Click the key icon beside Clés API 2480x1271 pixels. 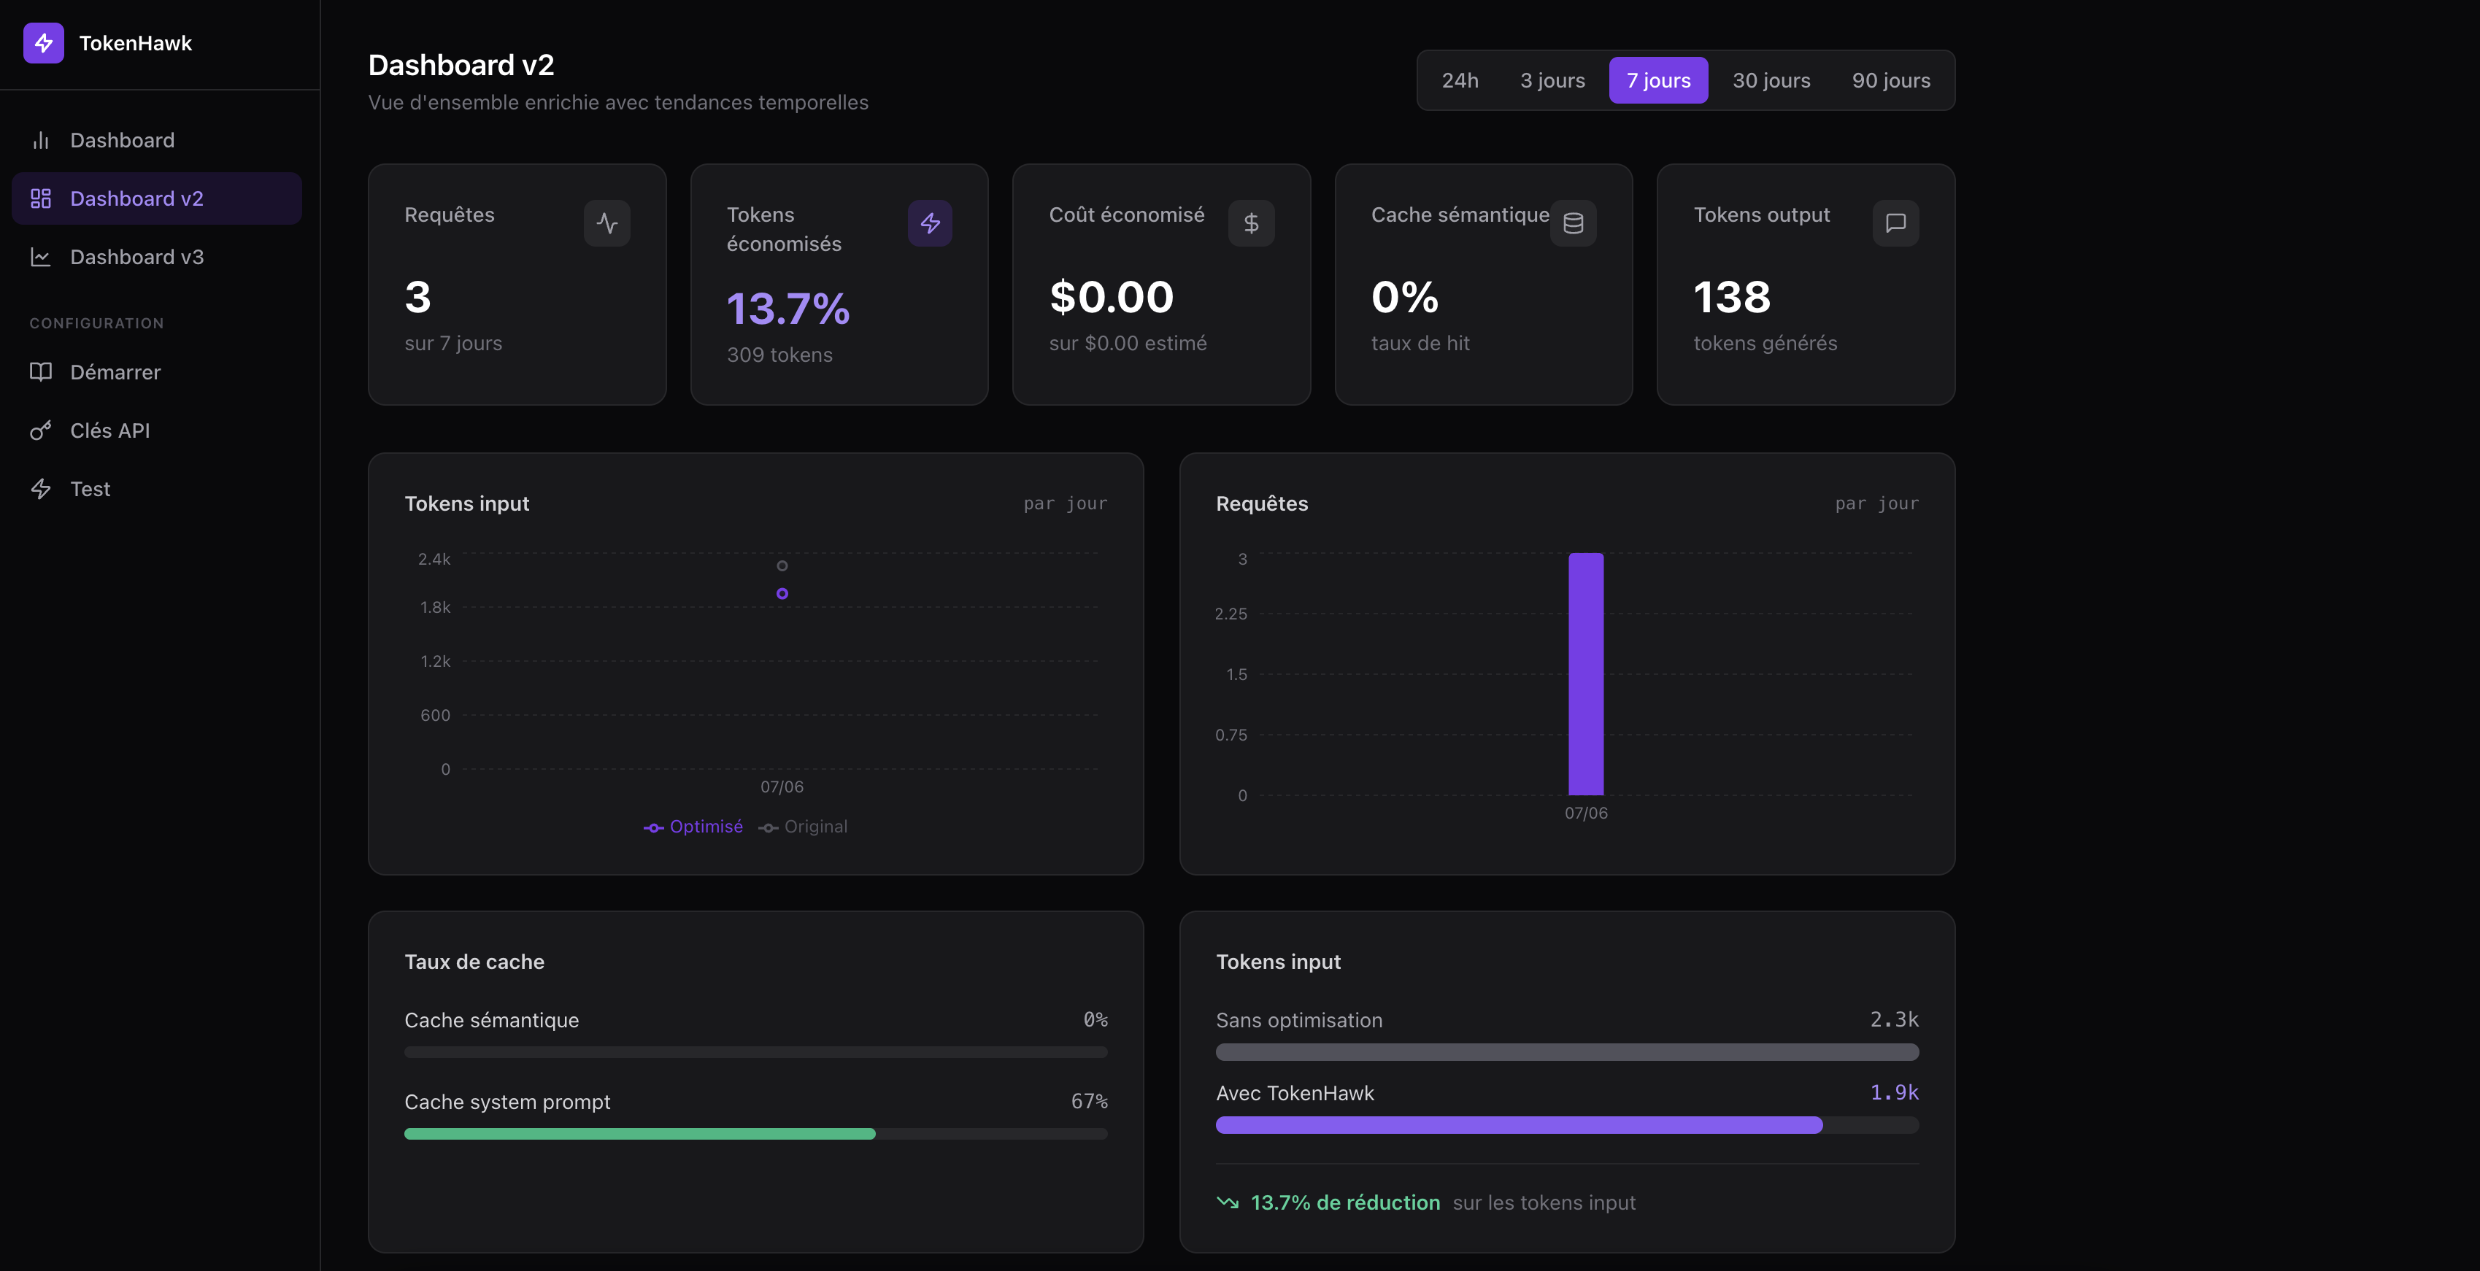(40, 431)
